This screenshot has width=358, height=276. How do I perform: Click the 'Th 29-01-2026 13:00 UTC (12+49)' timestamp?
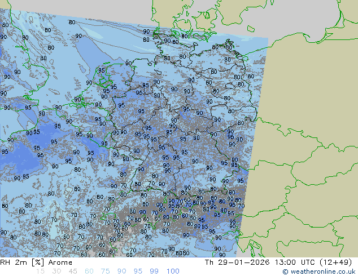pyautogui.click(x=278, y=262)
